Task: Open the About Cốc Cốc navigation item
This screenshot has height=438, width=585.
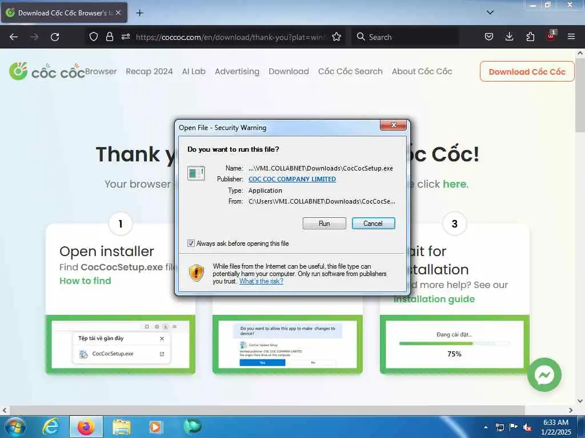Action: (422, 71)
